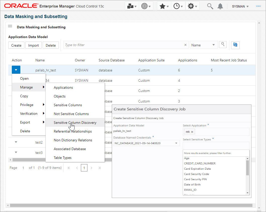The width and height of the screenshot is (266, 212).
Task: Open the Favorites star menu
Action: click(x=164, y=6)
